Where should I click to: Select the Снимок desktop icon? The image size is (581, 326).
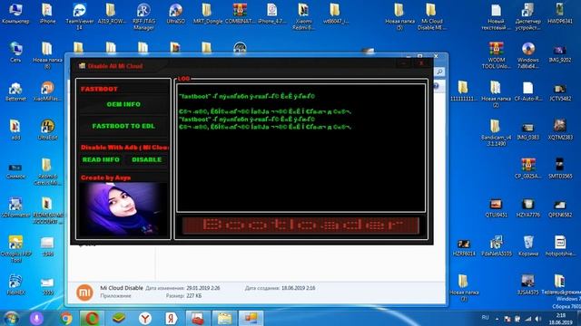(x=15, y=171)
